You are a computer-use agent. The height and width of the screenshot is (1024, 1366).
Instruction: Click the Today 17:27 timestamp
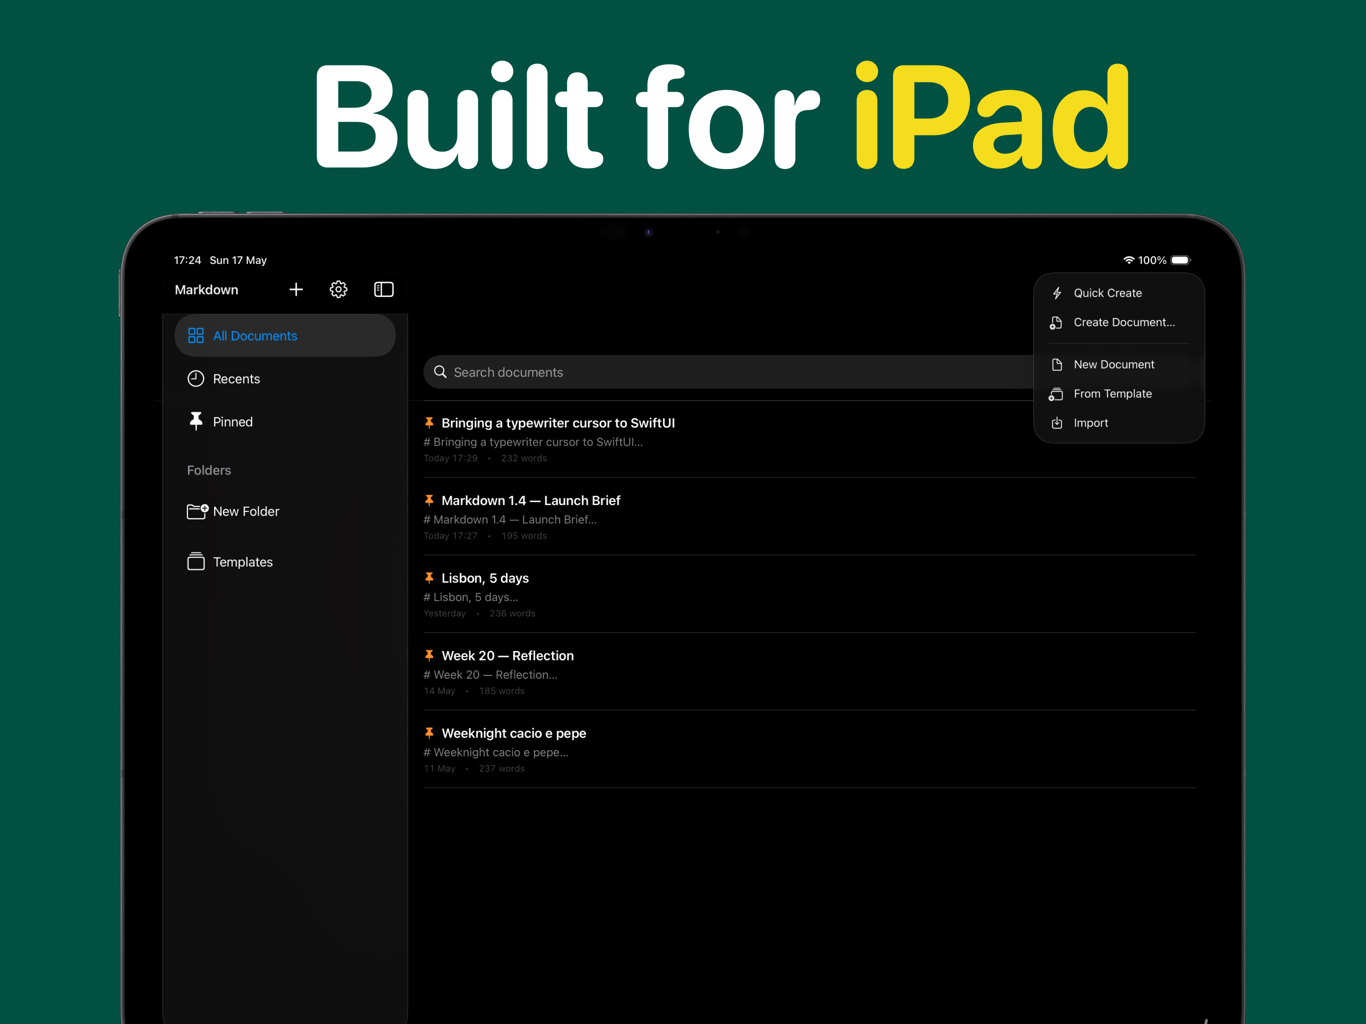tap(450, 535)
